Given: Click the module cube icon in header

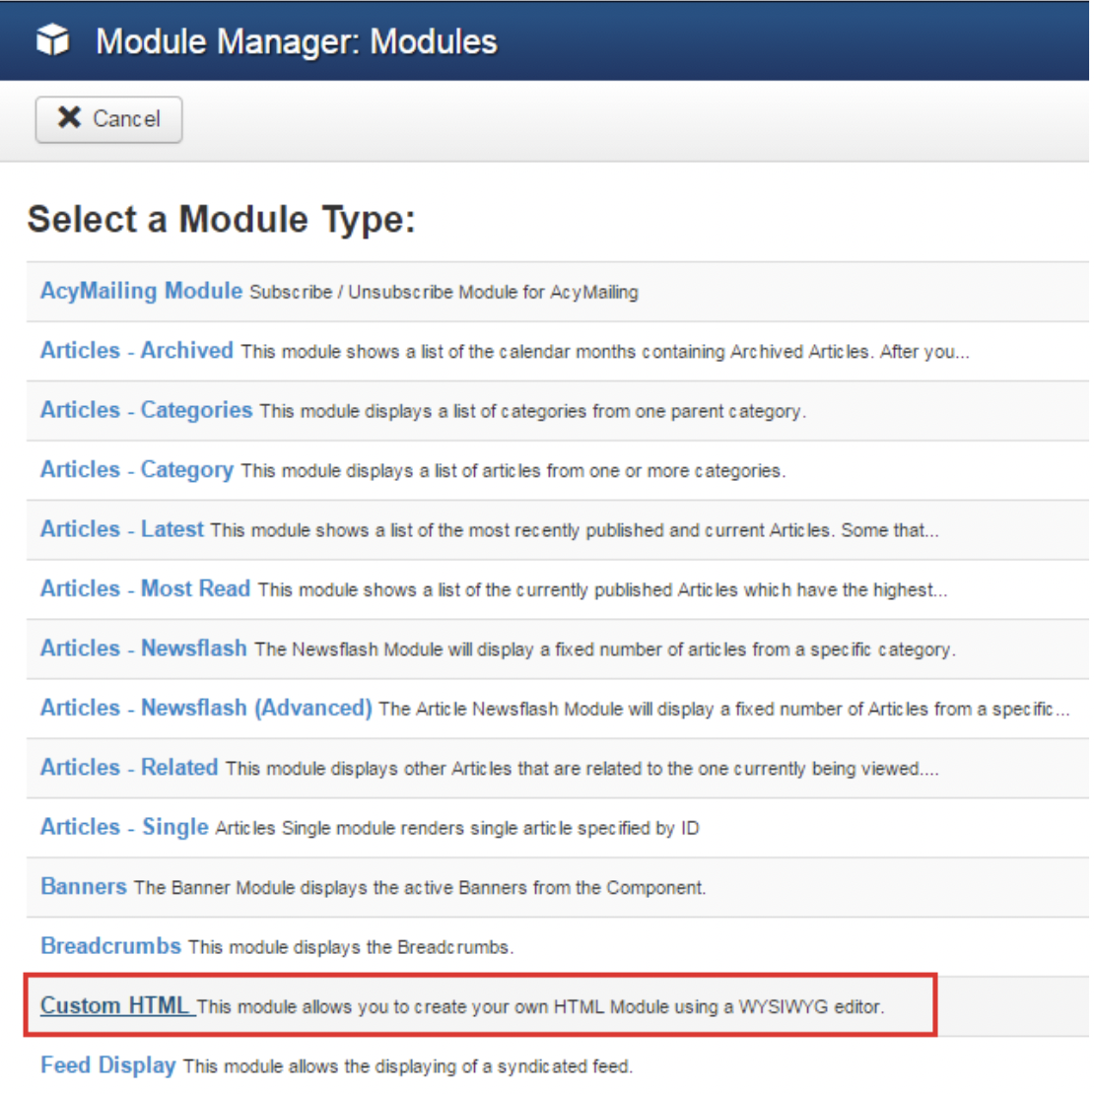Looking at the screenshot, I should (x=53, y=40).
